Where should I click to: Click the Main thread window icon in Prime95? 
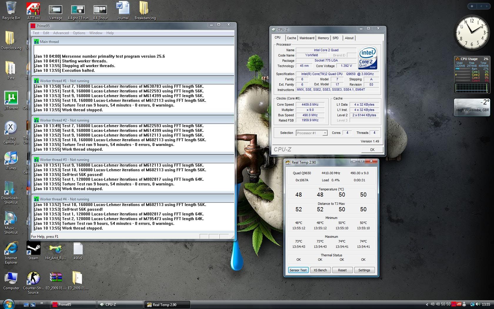pos(36,41)
